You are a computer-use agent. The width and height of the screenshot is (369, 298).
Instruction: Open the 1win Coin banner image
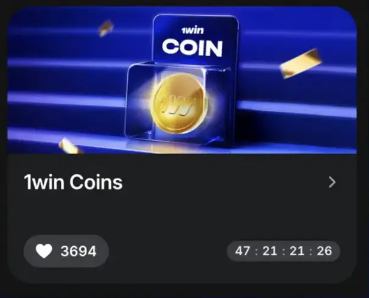(182, 80)
